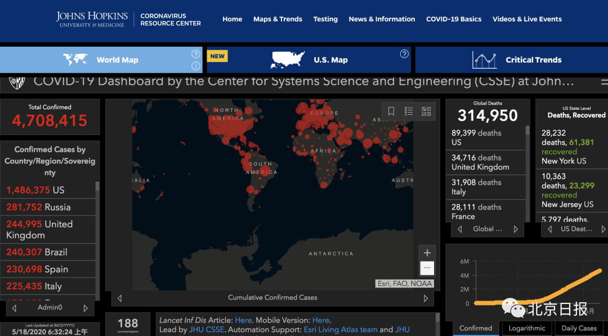Viewport: 608px width, 336px height.
Task: Click the Coronavirus Resource Center title link
Action: [x=171, y=19]
